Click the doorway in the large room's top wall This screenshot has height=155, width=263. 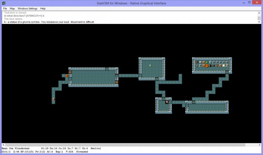(107, 69)
